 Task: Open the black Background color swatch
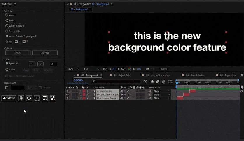pos(18,88)
